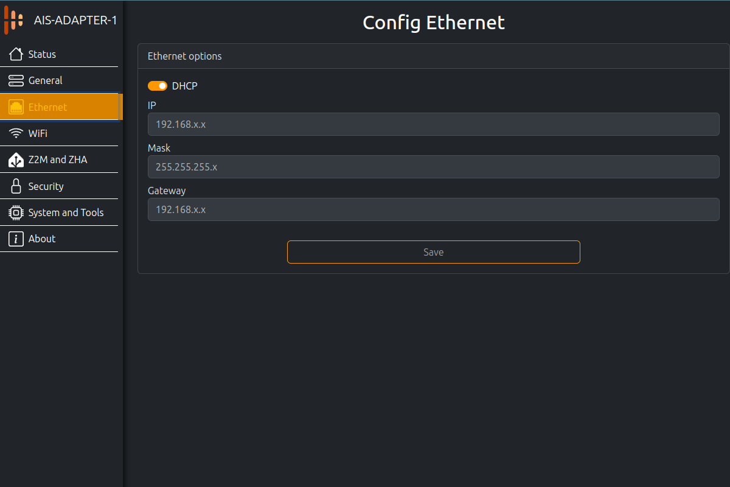Click the Config Ethernet page heading
730x487 pixels.
tap(434, 23)
